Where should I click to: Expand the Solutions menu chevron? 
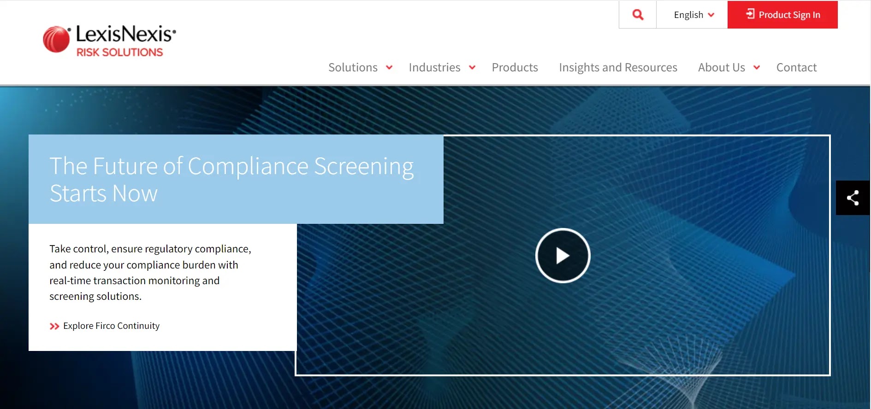tap(389, 68)
